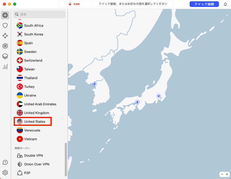Select Onion Over VPN label

pos(37,164)
